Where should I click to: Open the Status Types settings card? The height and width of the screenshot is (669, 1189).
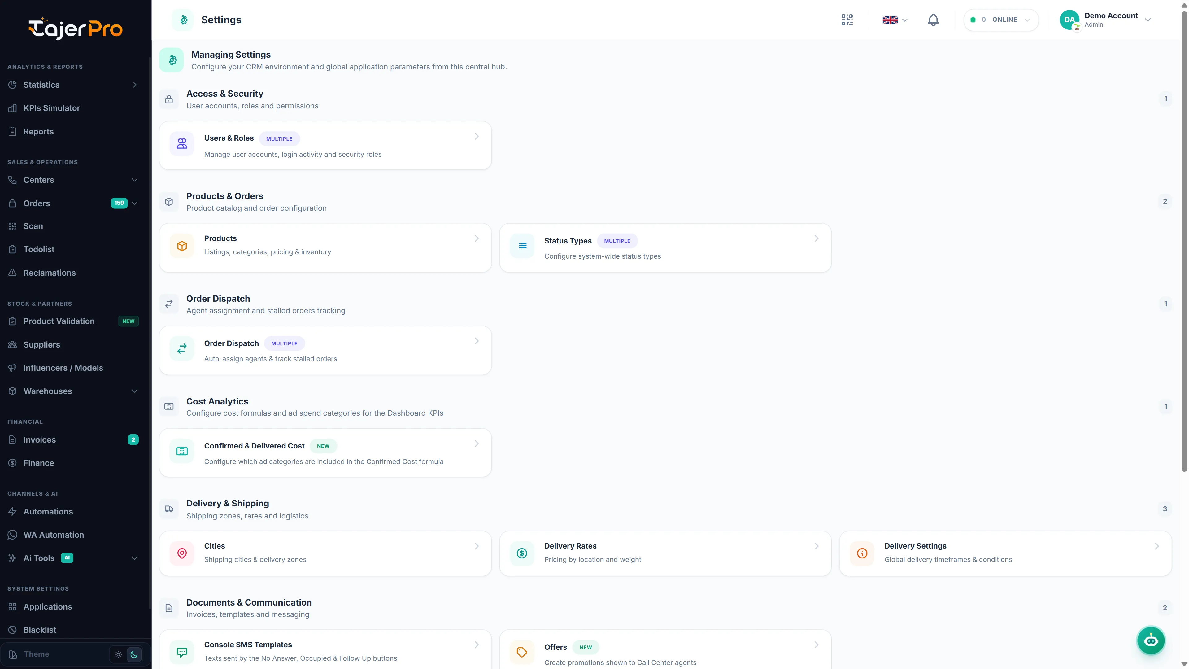click(665, 248)
